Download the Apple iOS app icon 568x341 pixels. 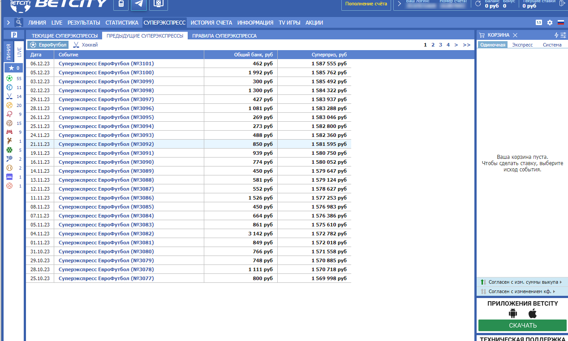pos(533,313)
